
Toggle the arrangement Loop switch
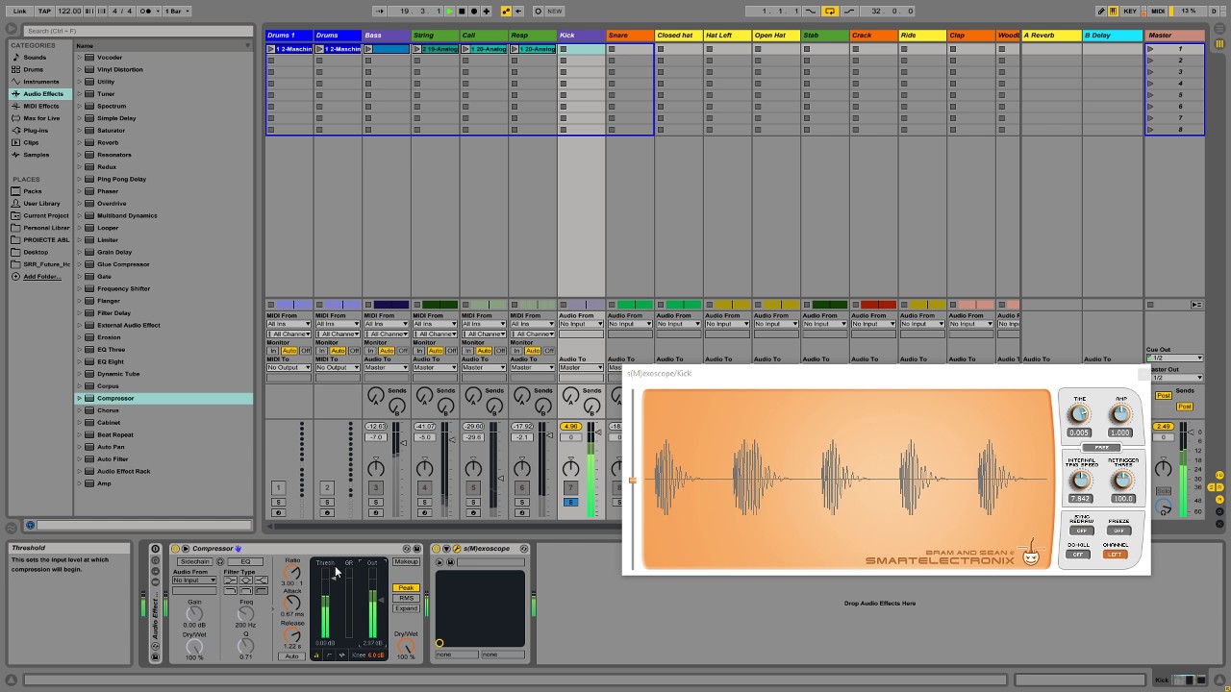pyautogui.click(x=830, y=11)
